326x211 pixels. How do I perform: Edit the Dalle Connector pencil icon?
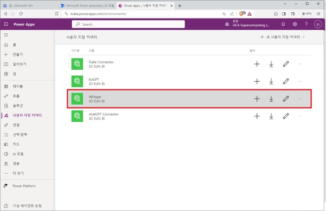(x=286, y=64)
